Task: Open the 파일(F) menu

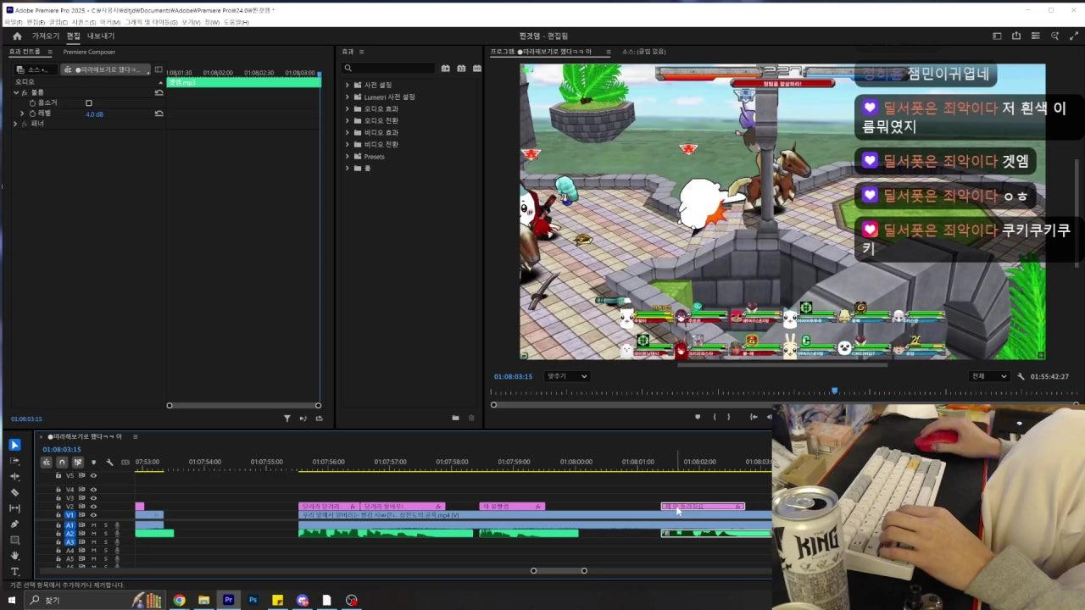Action: coord(14,22)
